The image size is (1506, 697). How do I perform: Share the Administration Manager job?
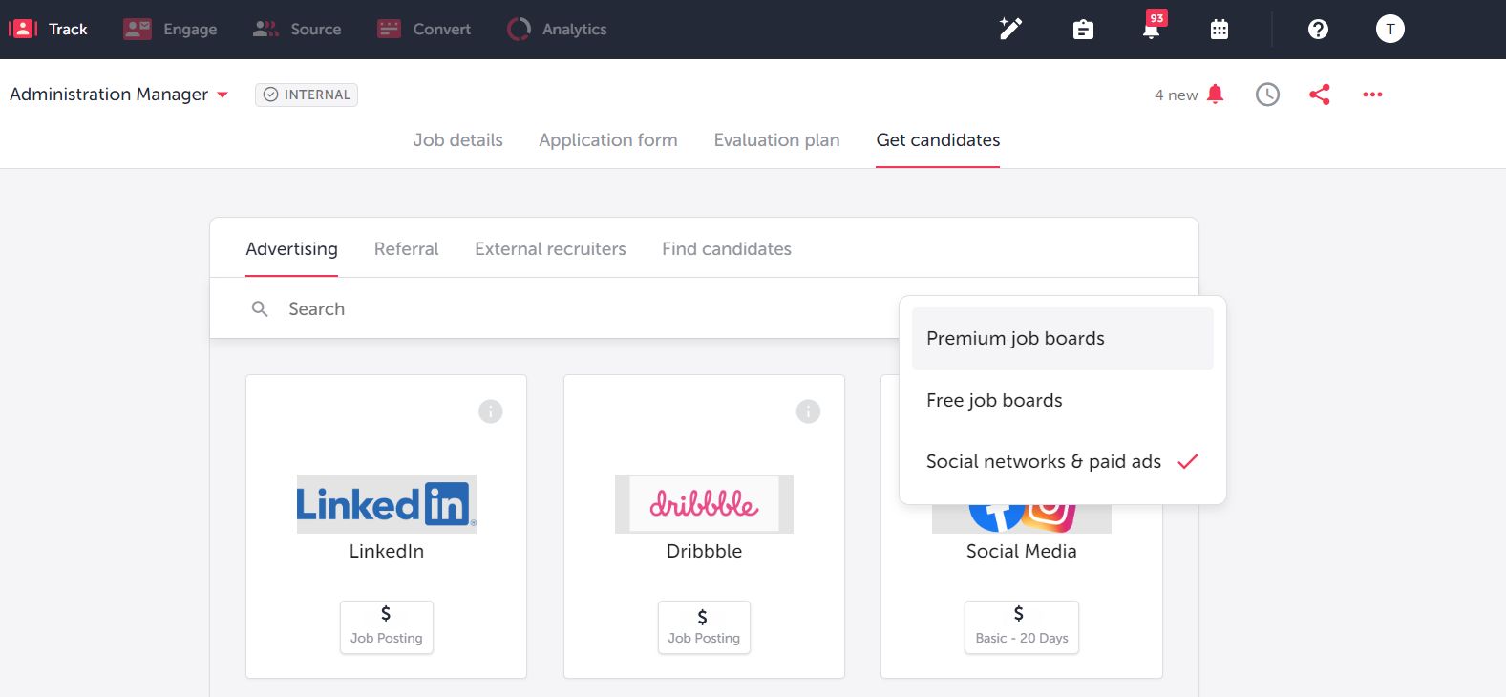(x=1320, y=94)
